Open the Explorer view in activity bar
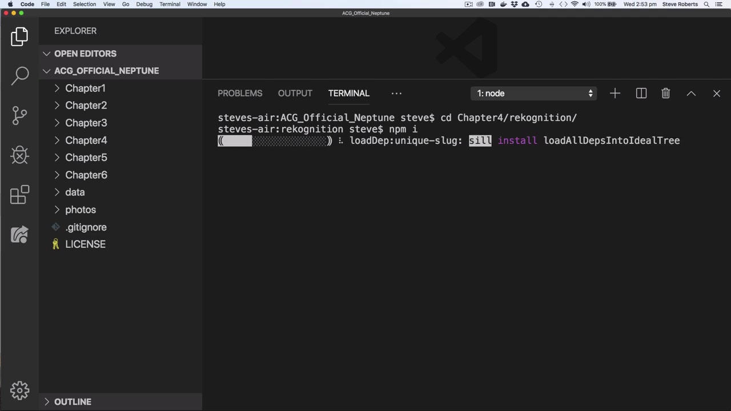731x411 pixels. tap(19, 37)
